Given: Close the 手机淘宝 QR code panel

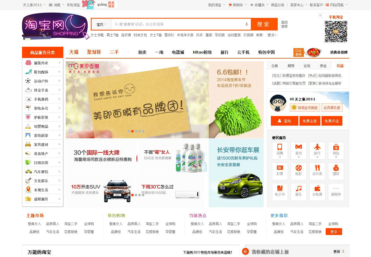Looking at the screenshot, I should pyautogui.click(x=320, y=15).
